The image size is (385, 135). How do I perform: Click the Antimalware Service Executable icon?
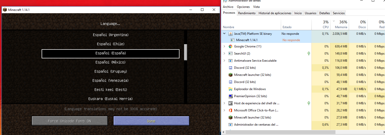coord(230,61)
